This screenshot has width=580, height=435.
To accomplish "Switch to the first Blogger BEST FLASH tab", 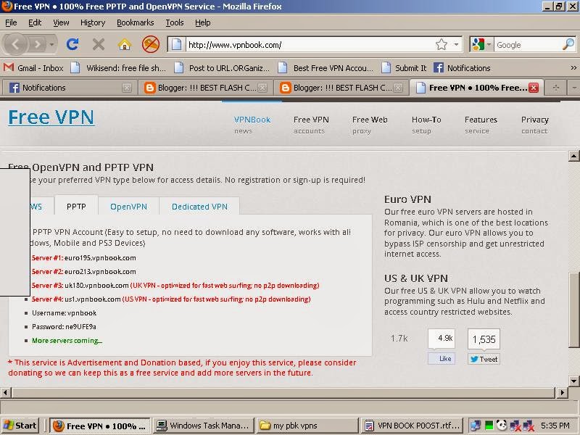I will pos(205,88).
